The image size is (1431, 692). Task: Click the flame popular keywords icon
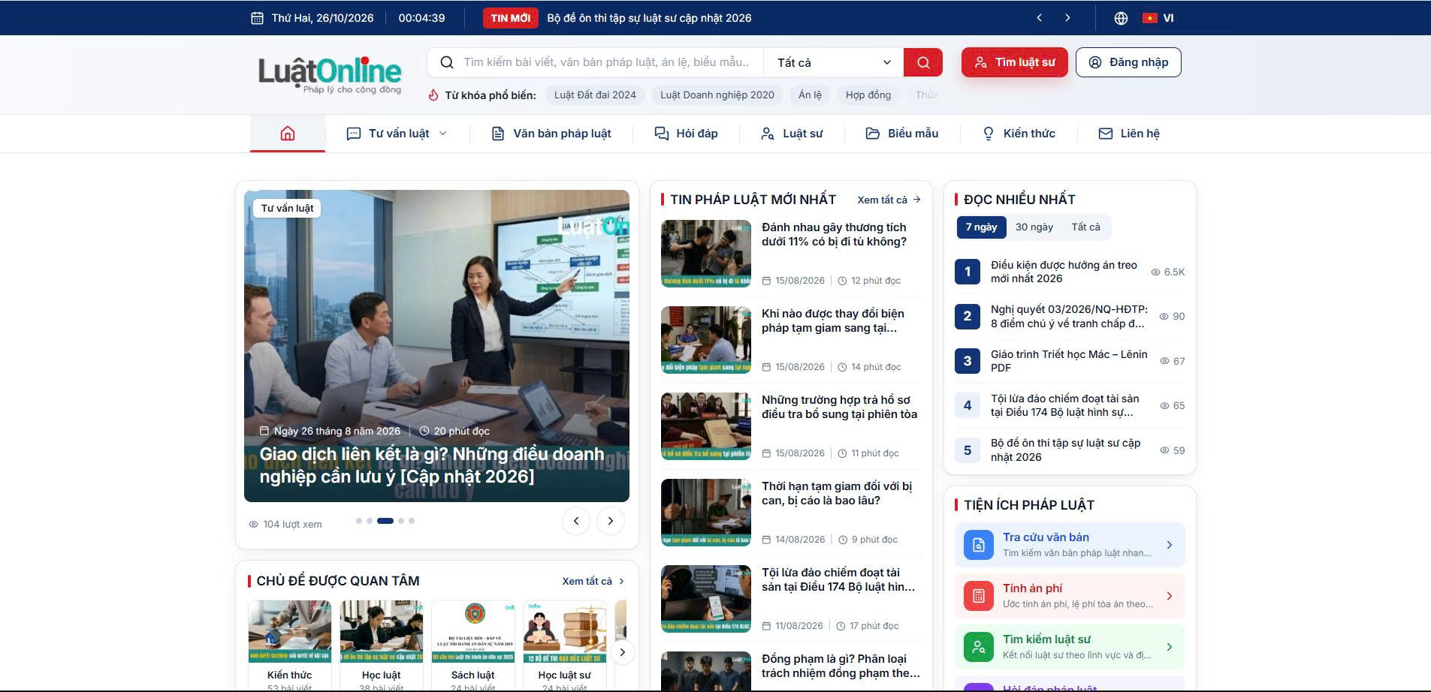click(433, 95)
